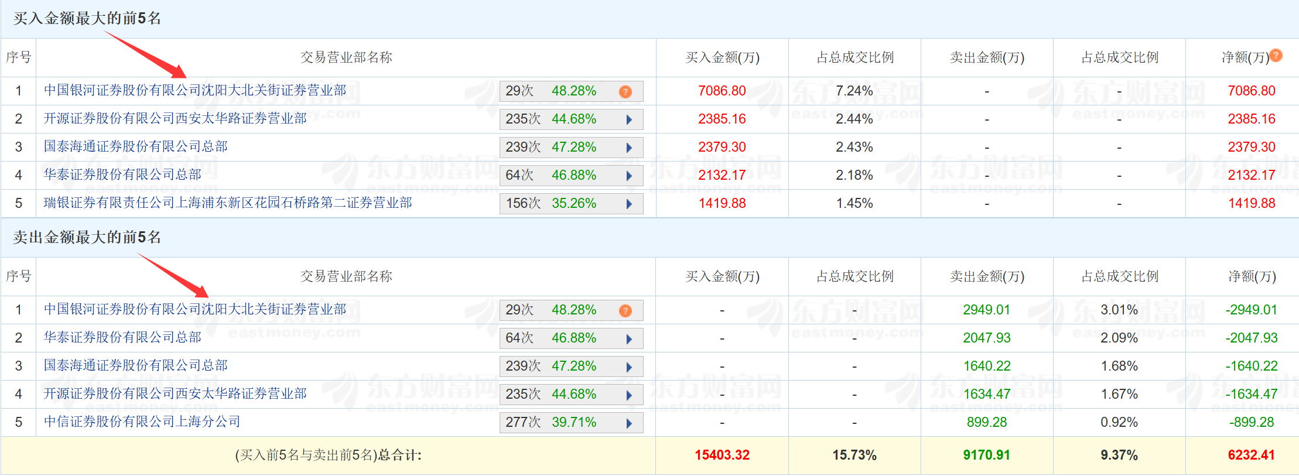
Task: Click help icon next to 净额(万) header
Action: [x=1276, y=56]
